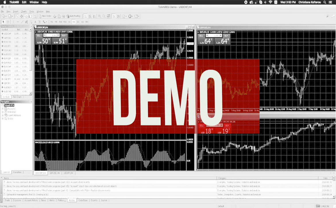The height and width of the screenshot is (208, 336).
Task: Select the cursor arrow tool
Action: click(3, 22)
